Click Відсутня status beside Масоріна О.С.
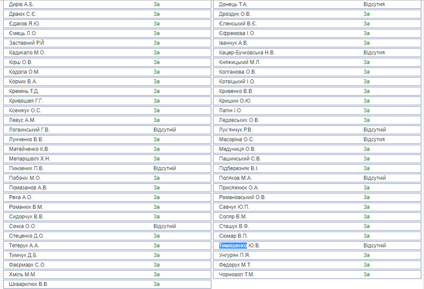This screenshot has height=289, width=424. click(374, 140)
